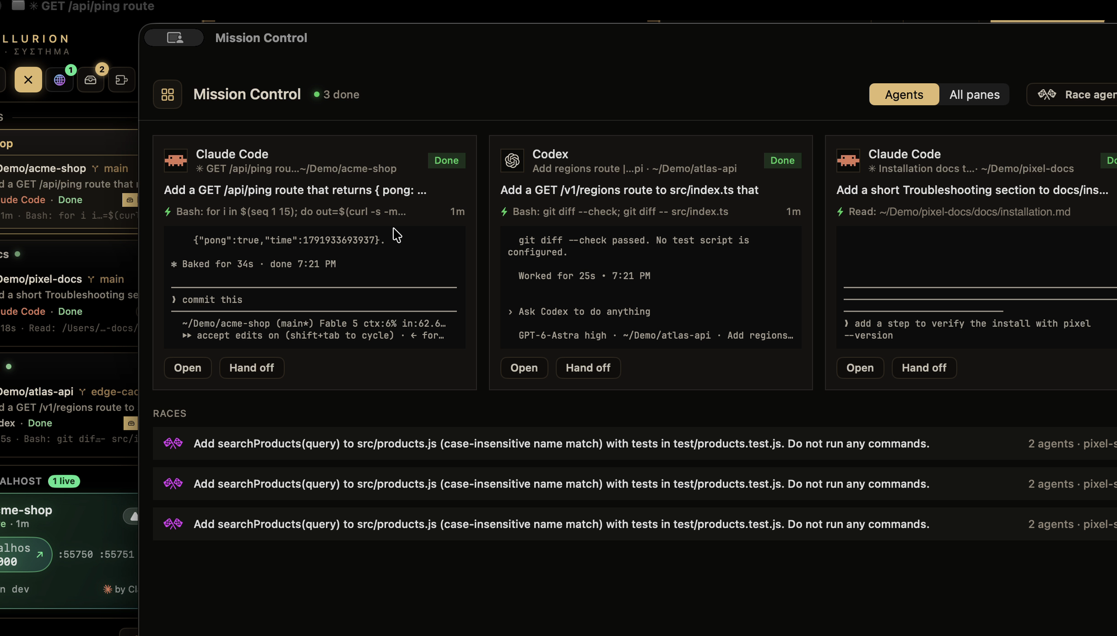1117x636 pixels.
Task: Click the RACES section heading
Action: pyautogui.click(x=170, y=414)
